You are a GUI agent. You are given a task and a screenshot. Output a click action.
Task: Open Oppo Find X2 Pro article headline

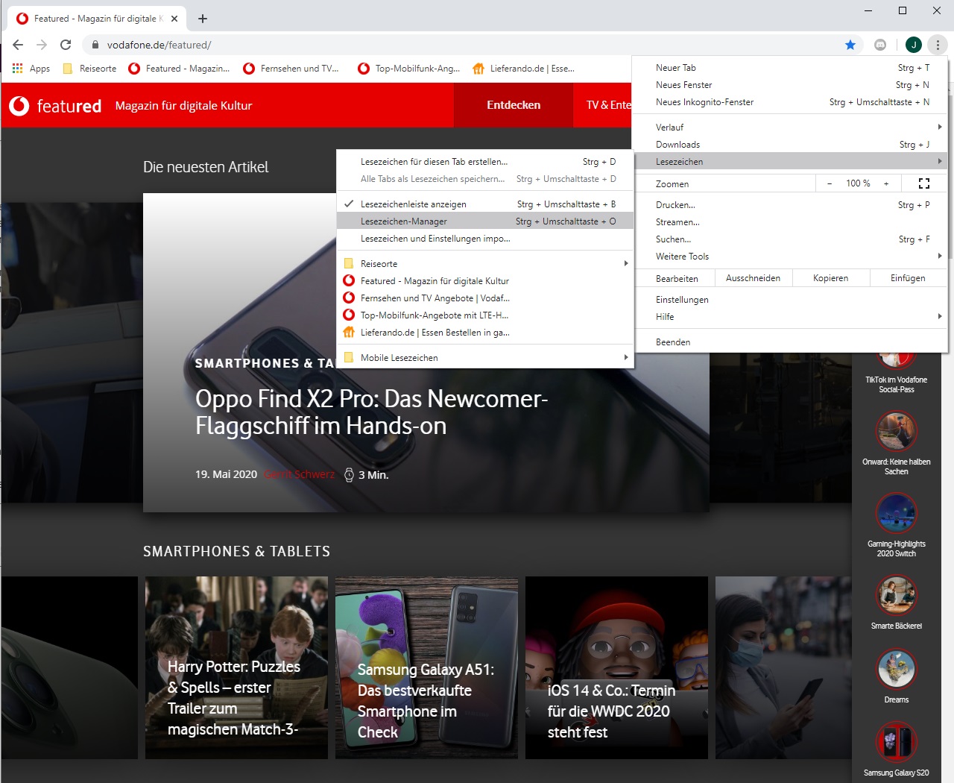pos(371,412)
